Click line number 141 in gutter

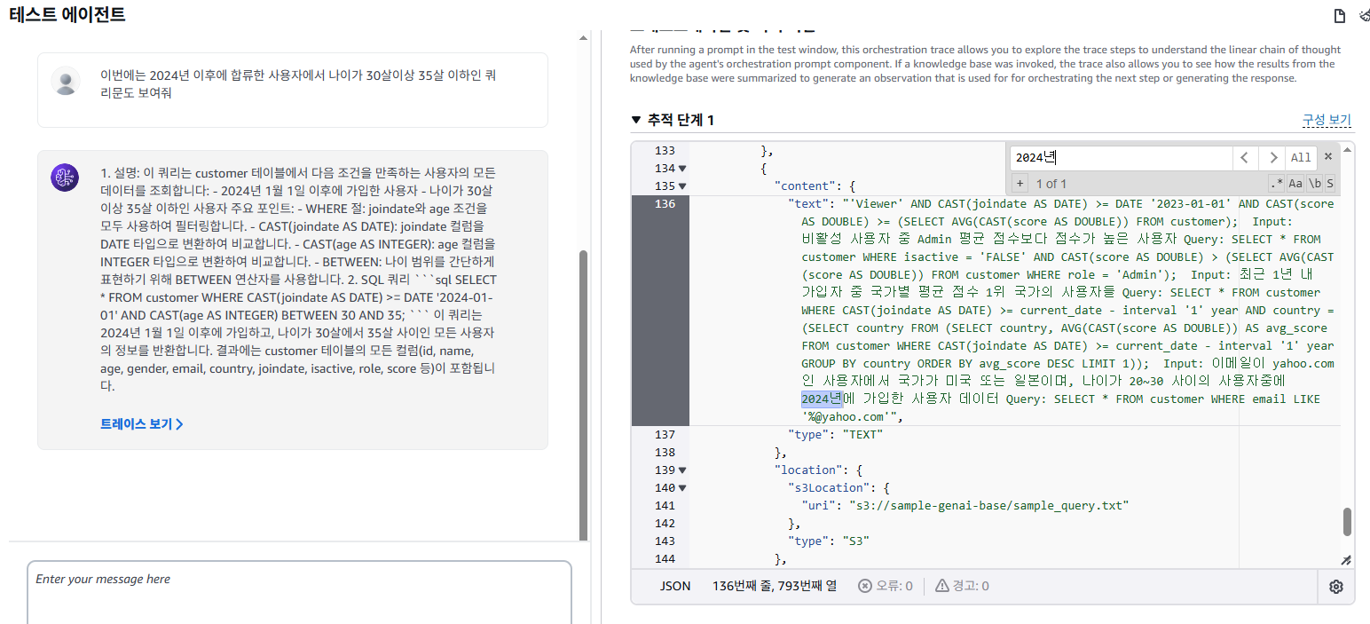(665, 506)
